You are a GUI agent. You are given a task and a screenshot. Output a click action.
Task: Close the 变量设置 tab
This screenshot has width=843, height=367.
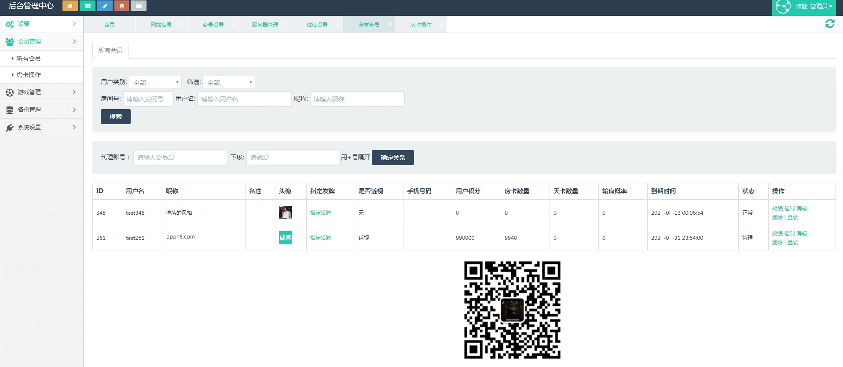(x=234, y=24)
